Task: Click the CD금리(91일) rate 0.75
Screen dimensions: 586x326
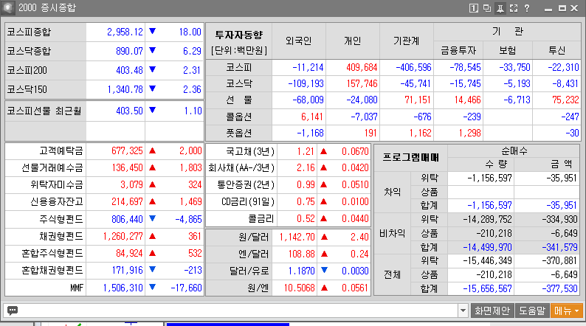Action: [306, 202]
